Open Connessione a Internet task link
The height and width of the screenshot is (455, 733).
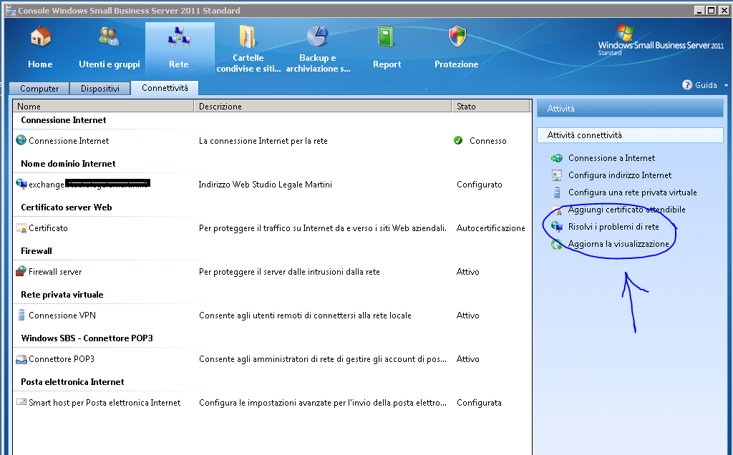pyautogui.click(x=611, y=158)
